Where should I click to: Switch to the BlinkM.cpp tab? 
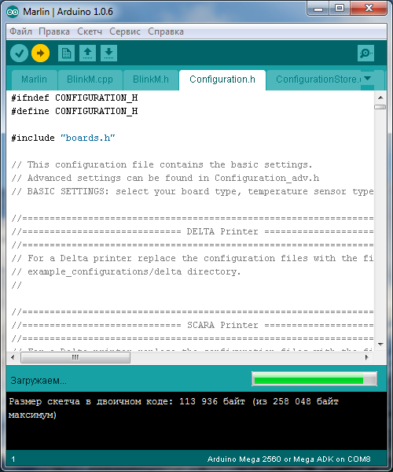coord(90,79)
